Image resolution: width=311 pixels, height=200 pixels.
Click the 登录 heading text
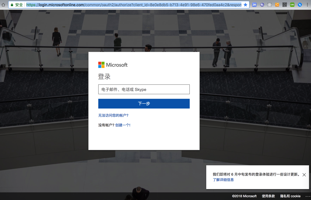(104, 76)
